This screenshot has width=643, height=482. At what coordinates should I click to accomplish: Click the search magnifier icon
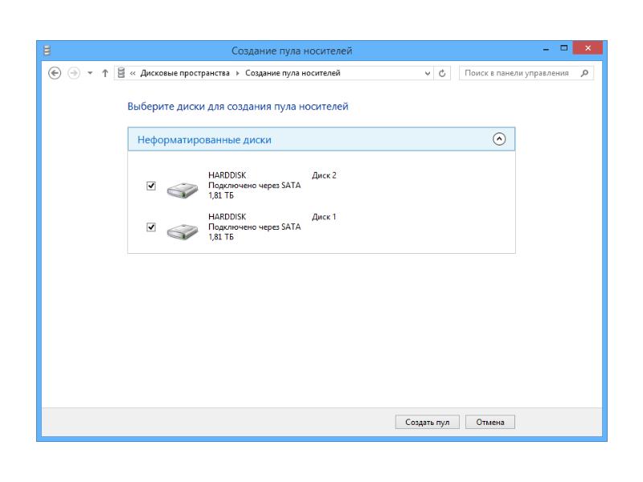tap(584, 73)
